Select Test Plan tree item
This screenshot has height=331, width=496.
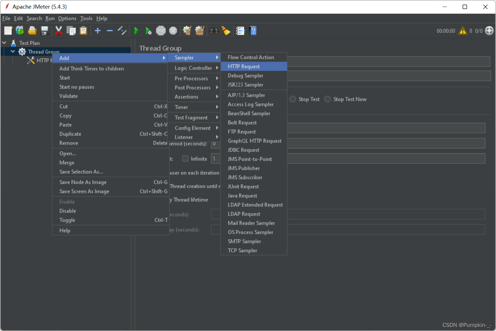pos(30,43)
